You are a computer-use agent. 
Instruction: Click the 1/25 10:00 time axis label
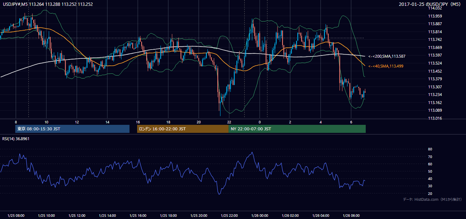click(x=46, y=216)
